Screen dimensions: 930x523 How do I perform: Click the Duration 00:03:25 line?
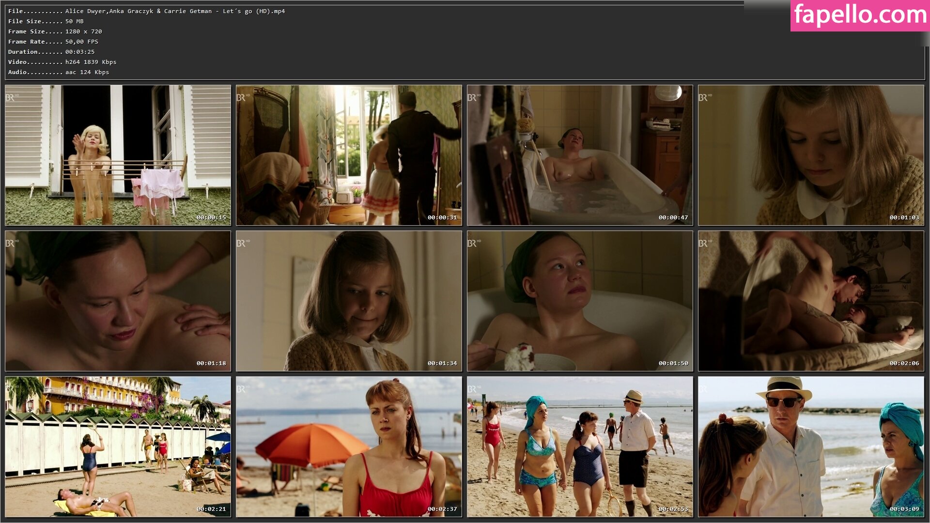click(51, 52)
